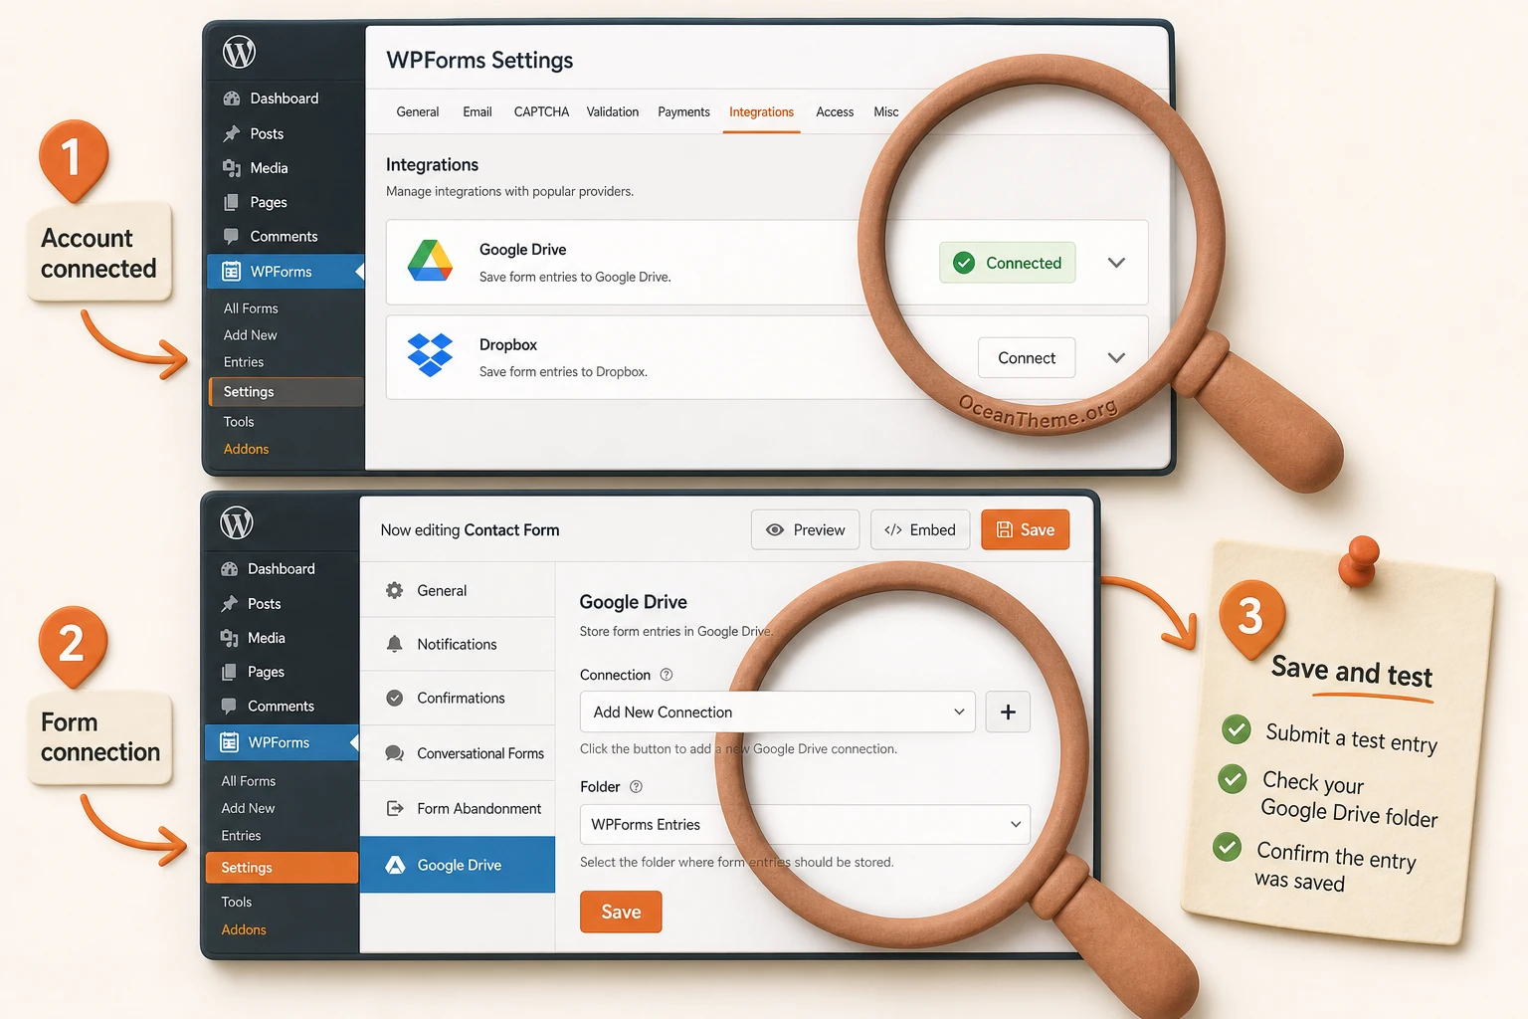Open Tools in top sidebar
The height and width of the screenshot is (1019, 1528).
(239, 422)
